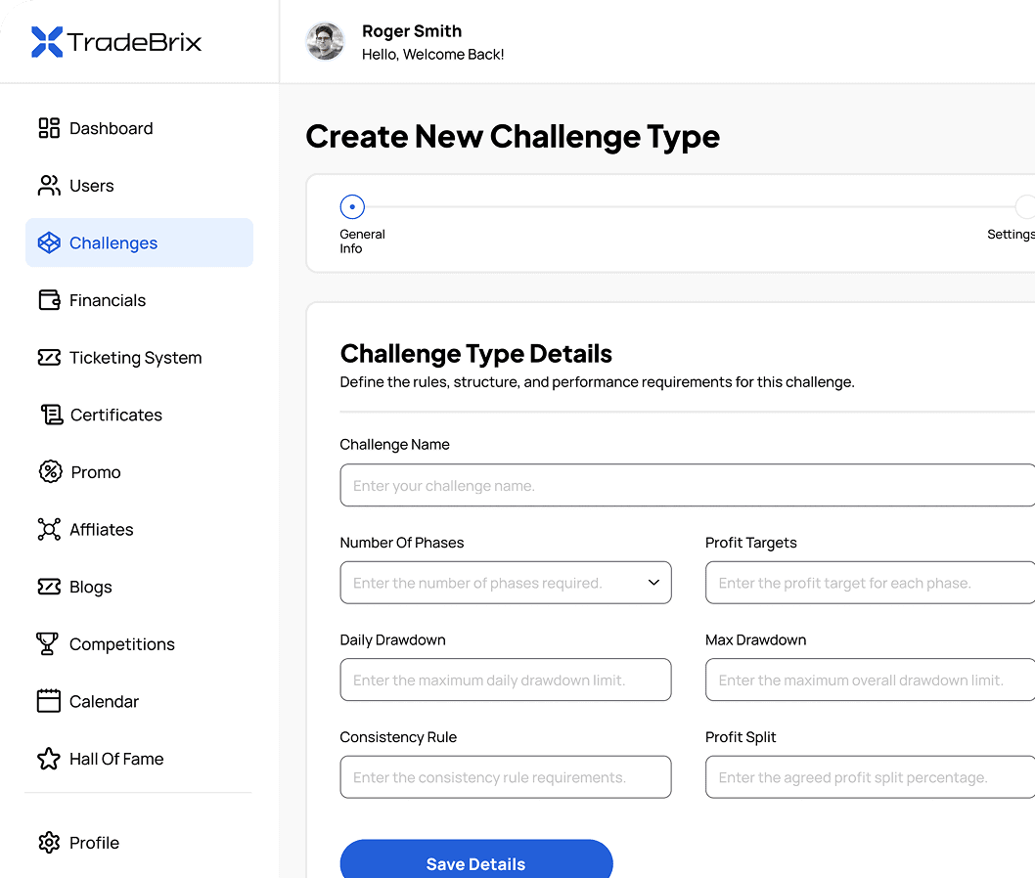Viewport: 1035px width, 878px height.
Task: Expand the Number Of Phases dropdown
Action: pyautogui.click(x=506, y=583)
